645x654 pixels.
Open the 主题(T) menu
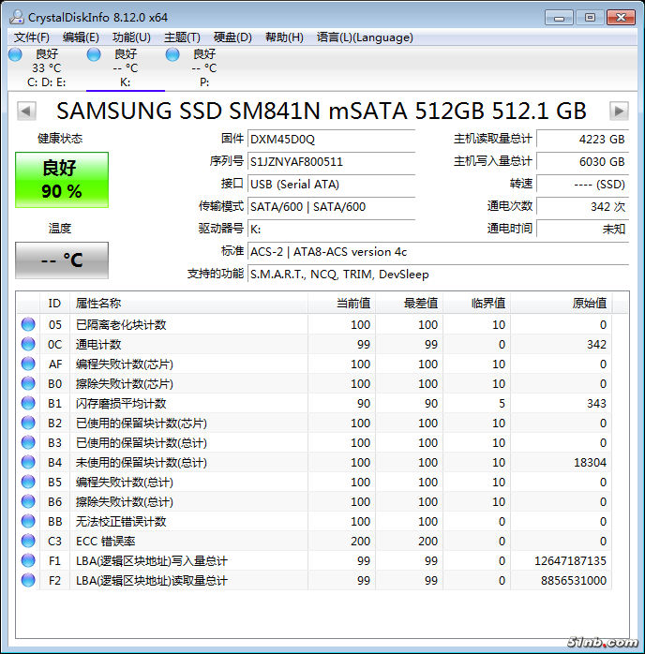(x=182, y=37)
